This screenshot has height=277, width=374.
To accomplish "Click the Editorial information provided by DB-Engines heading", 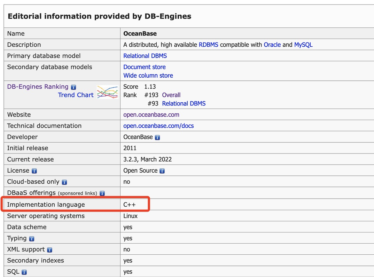I will (x=100, y=16).
